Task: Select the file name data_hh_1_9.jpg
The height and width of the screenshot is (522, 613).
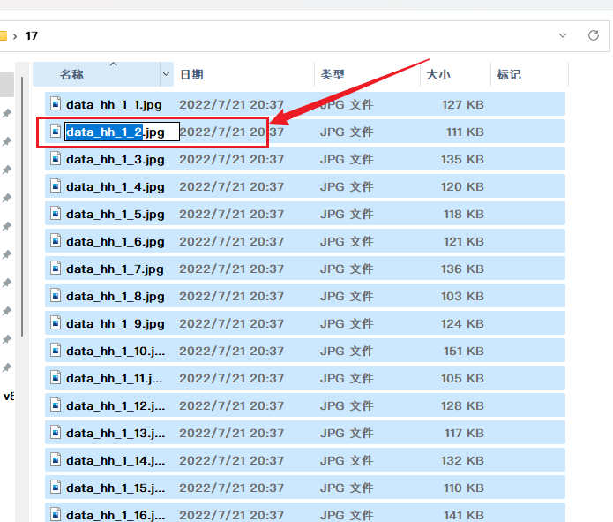Action: [x=116, y=325]
